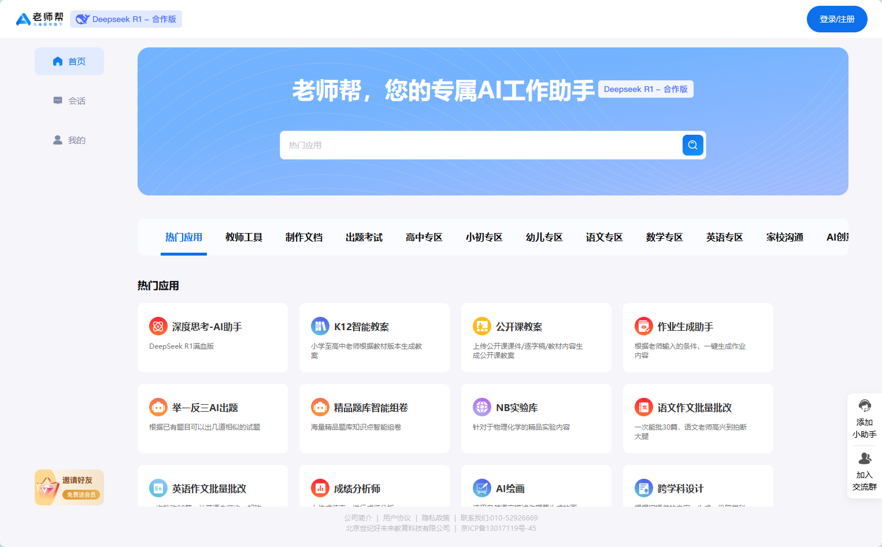Click the 深度思考-AI助手 red icon
Screen dimensions: 882x547
coord(158,326)
